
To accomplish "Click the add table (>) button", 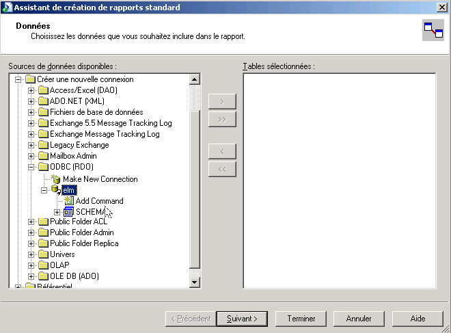I will (222, 101).
